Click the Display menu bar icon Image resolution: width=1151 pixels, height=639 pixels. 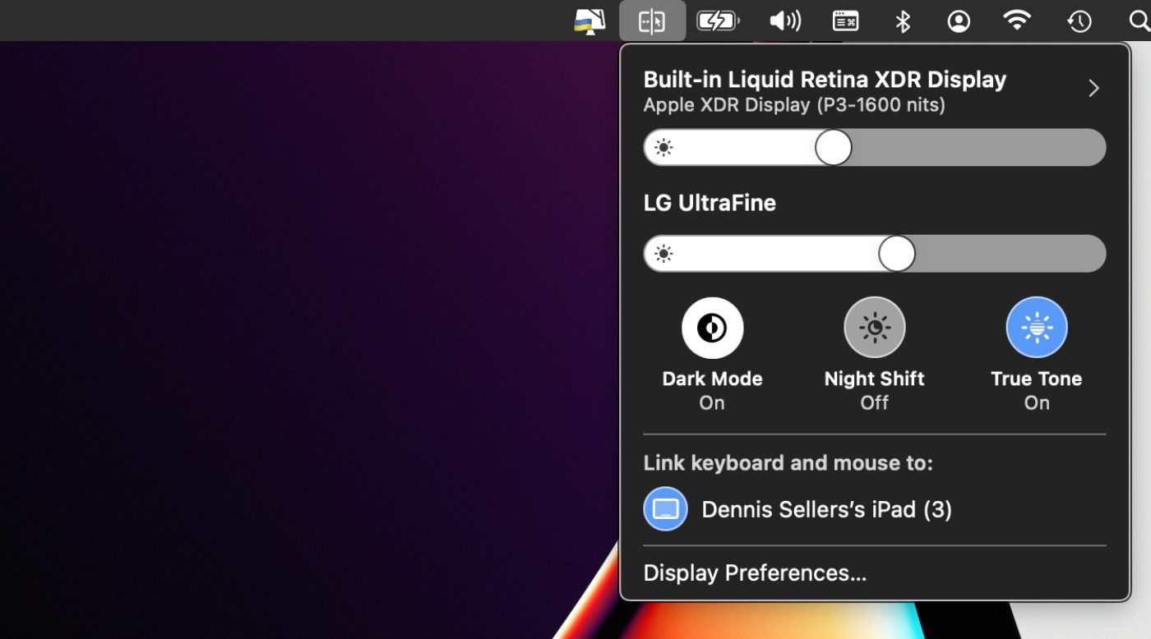coord(652,21)
